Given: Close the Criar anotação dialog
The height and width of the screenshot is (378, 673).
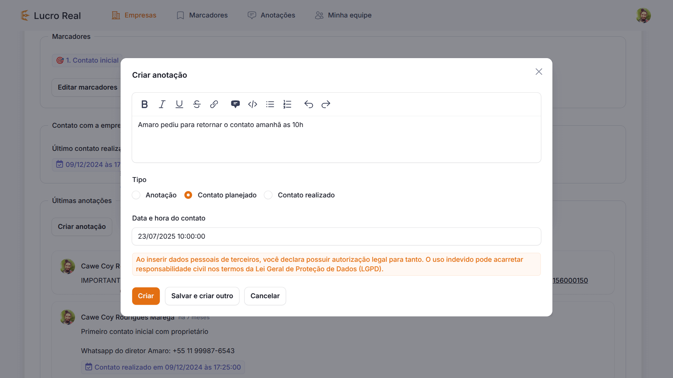Looking at the screenshot, I should pos(539,72).
